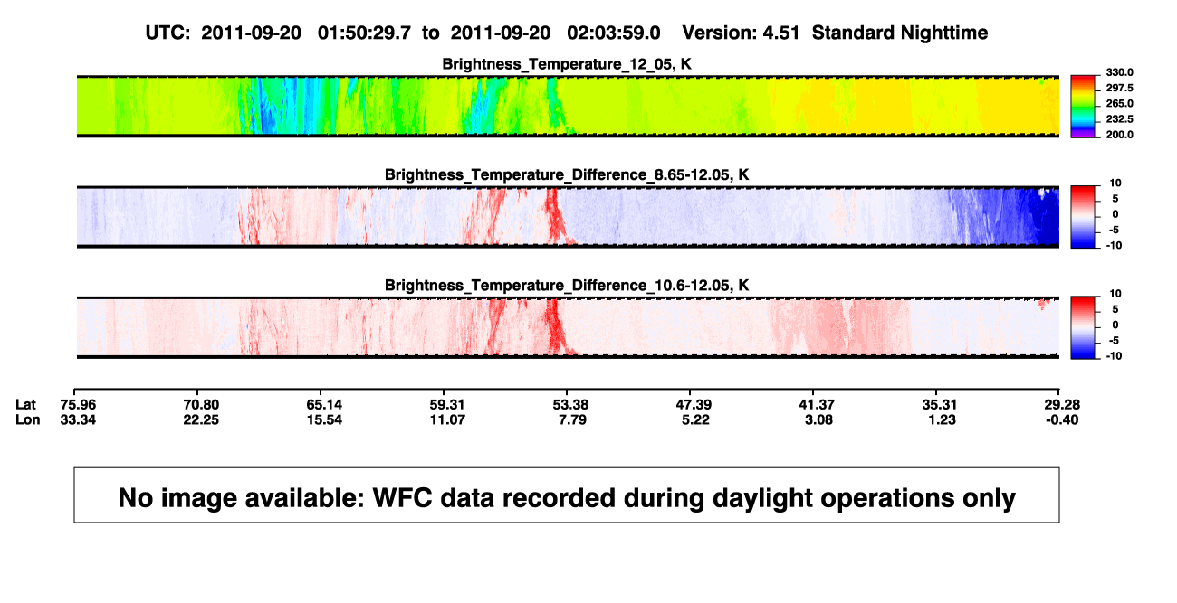This screenshot has width=1177, height=603.
Task: Click latitude value 70.80
Action: pos(201,403)
